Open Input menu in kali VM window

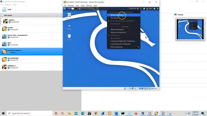coord(83,5)
